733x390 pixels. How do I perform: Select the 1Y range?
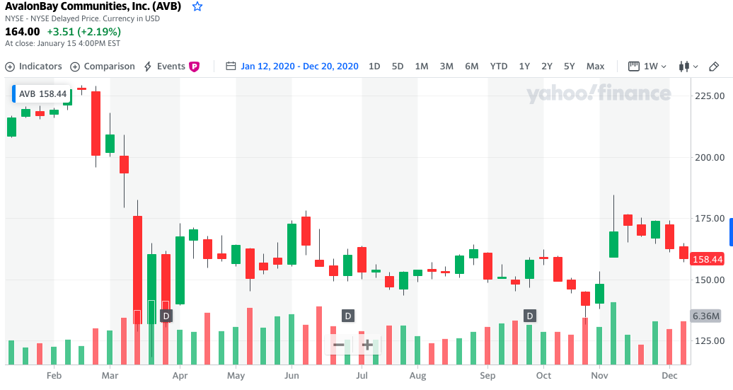[524, 67]
